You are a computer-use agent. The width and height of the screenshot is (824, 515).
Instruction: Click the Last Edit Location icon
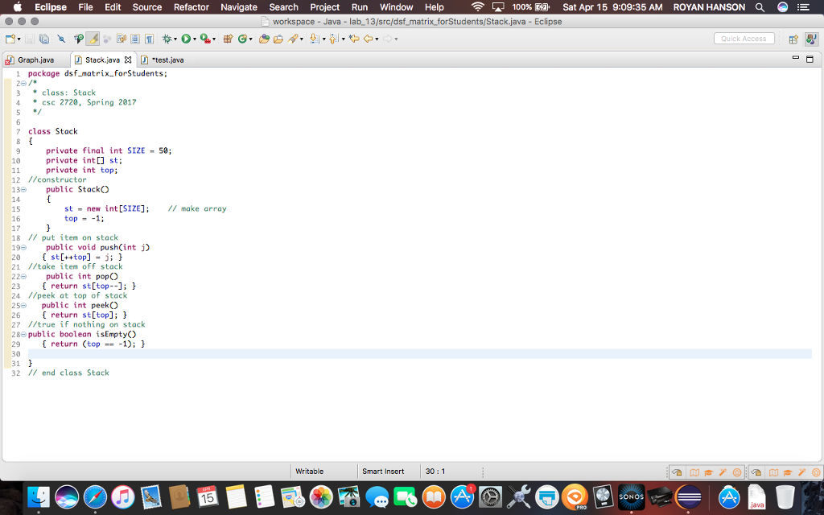pyautogui.click(x=354, y=38)
